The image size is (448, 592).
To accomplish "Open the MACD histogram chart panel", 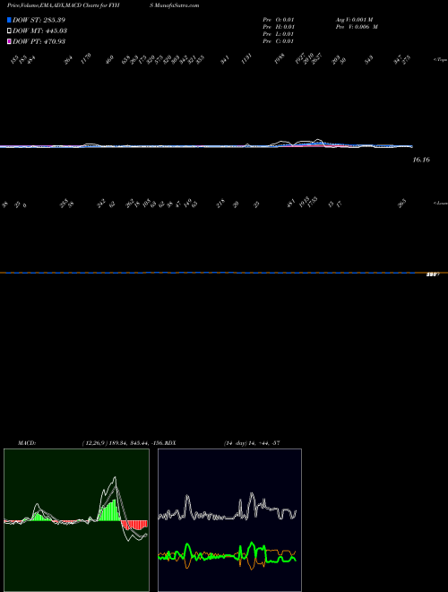I will coord(76,520).
